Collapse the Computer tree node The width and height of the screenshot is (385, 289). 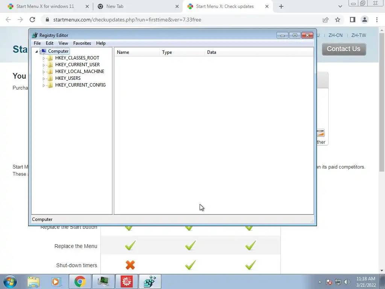(36, 51)
